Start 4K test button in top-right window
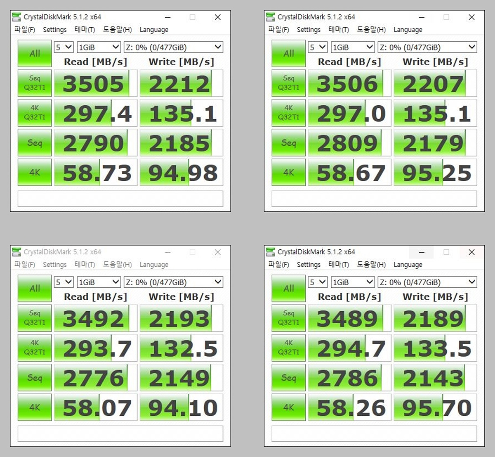495x457 pixels. (x=289, y=172)
